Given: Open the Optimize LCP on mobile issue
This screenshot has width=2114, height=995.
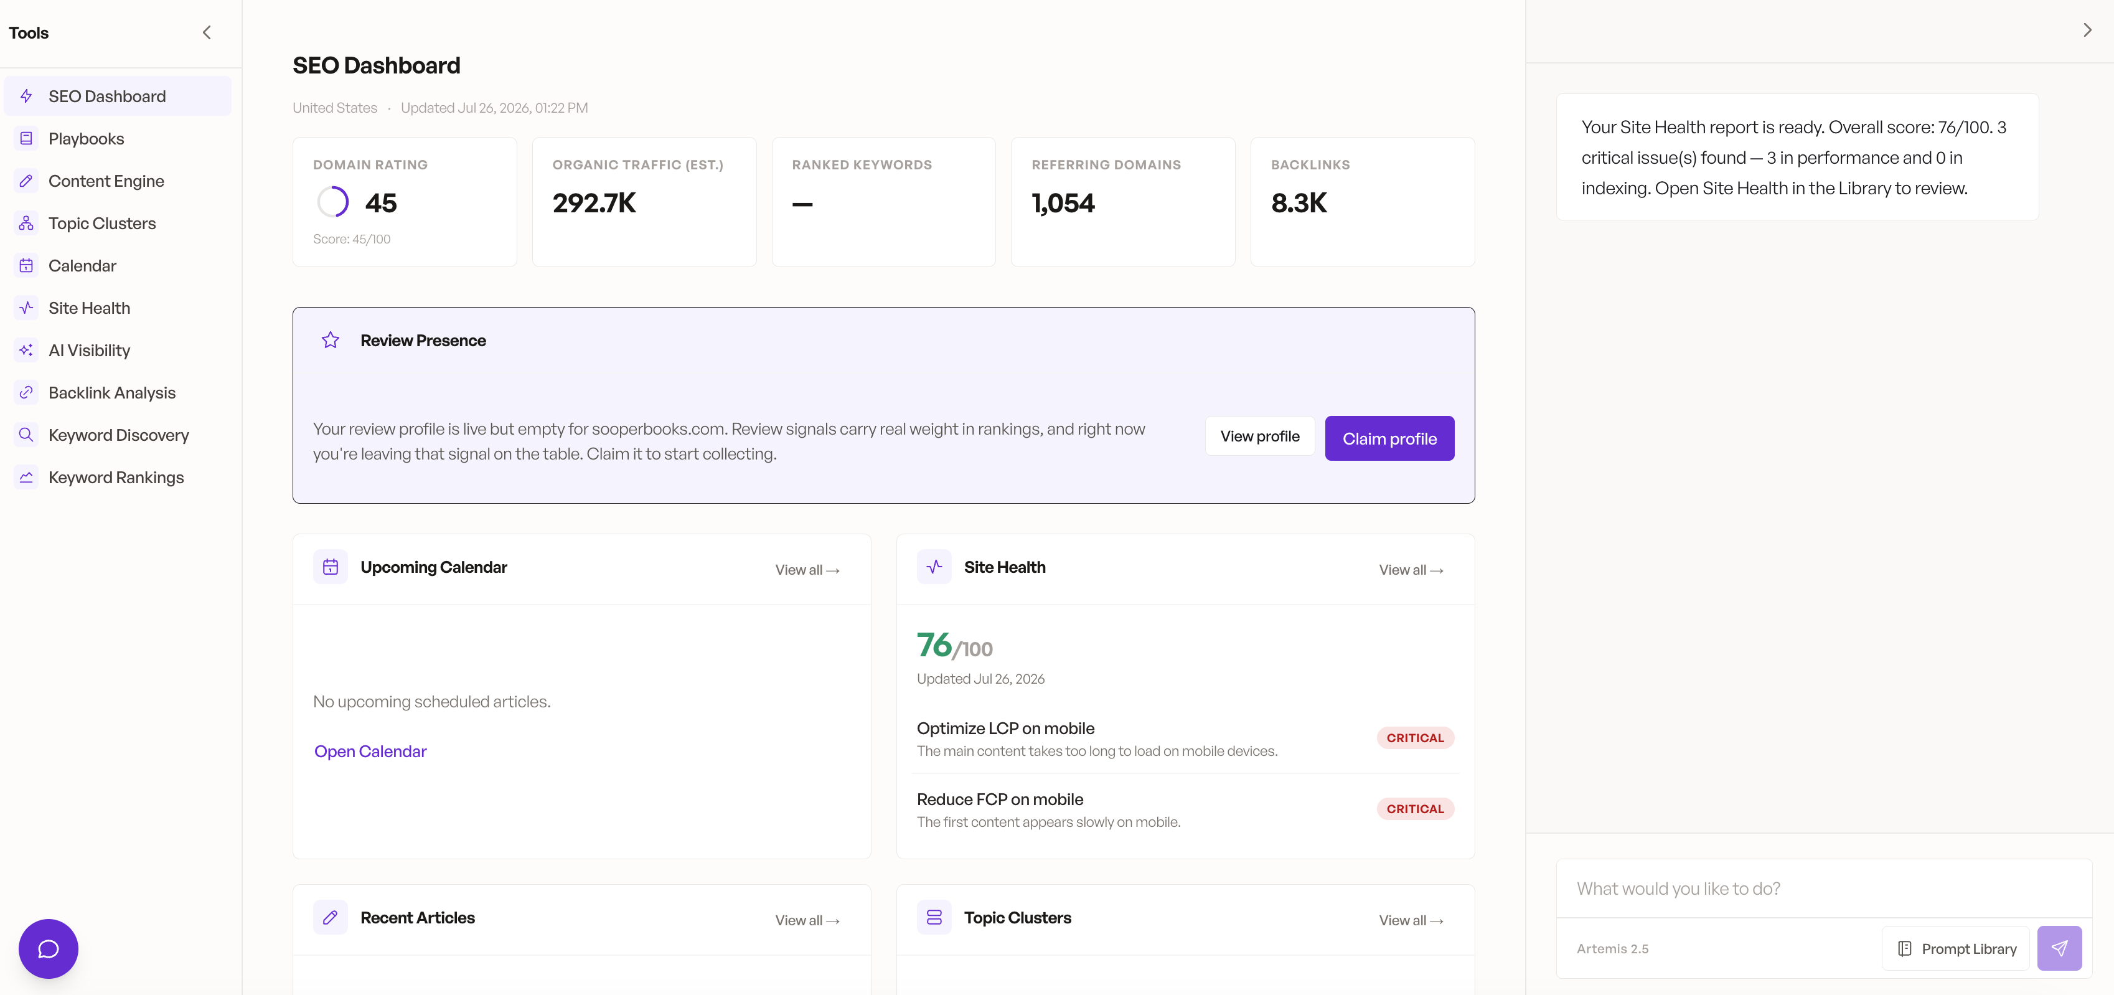Looking at the screenshot, I should [1185, 738].
